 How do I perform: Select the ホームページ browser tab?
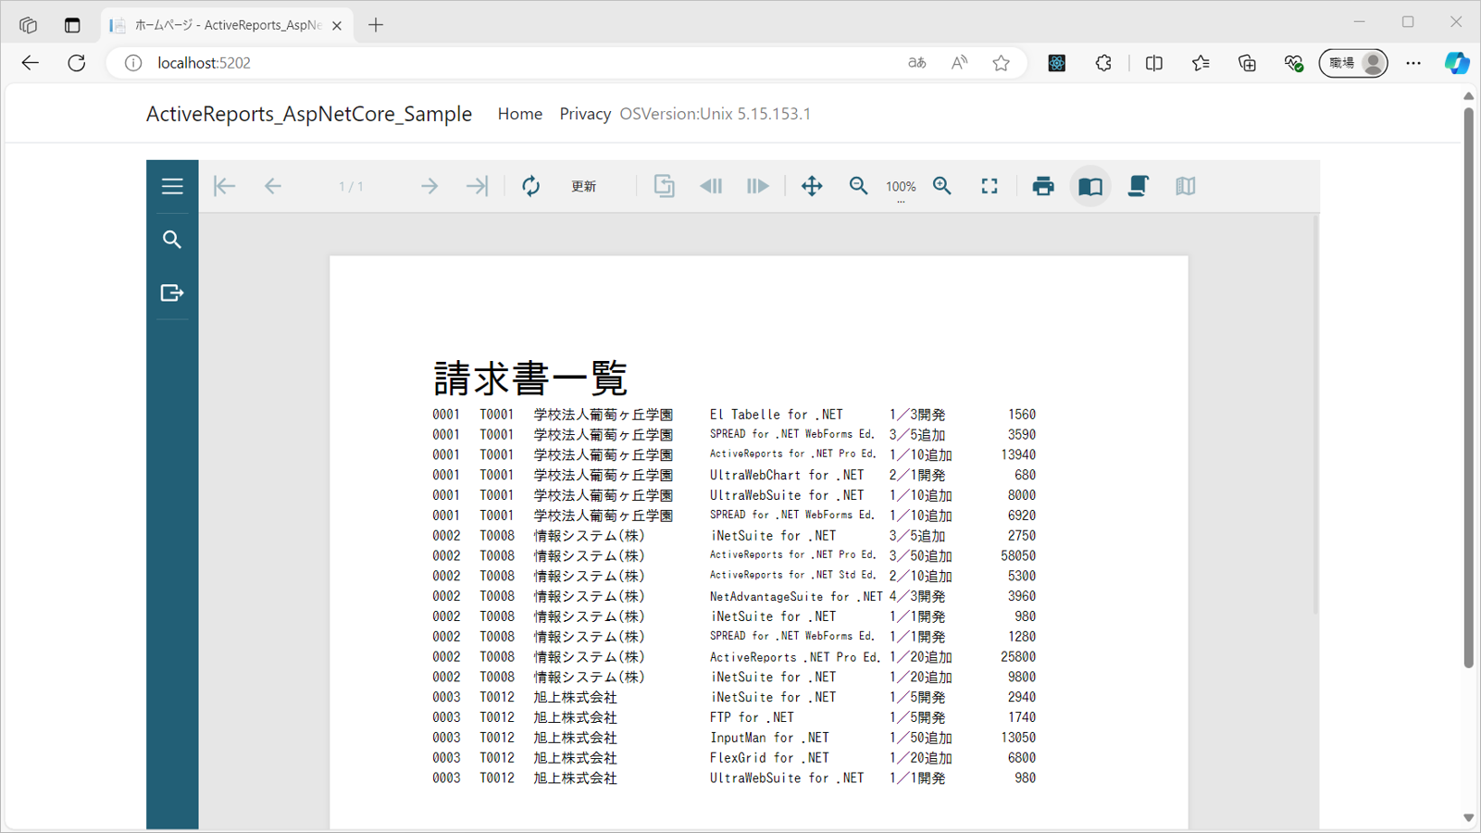tap(227, 25)
